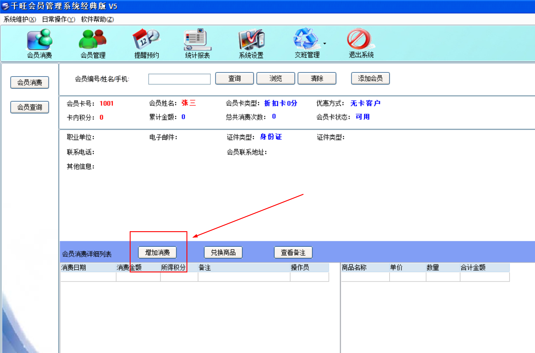Click the 浏览 browse button
535x353 pixels.
click(276, 79)
